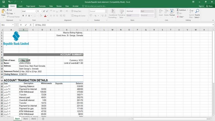This screenshot has height=121, width=215.
Task: Click the Sign in link
Action: (x=201, y=6)
